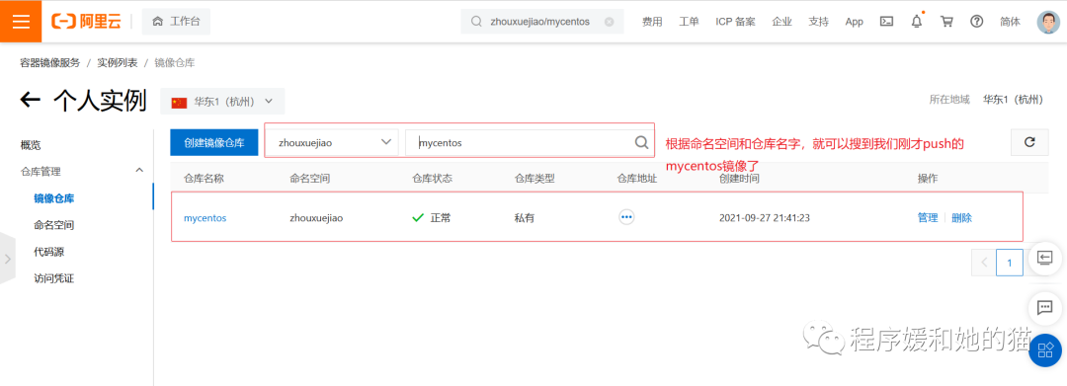Image resolution: width=1067 pixels, height=386 pixels.
Task: Open the user avatar account menu
Action: coord(1048,21)
